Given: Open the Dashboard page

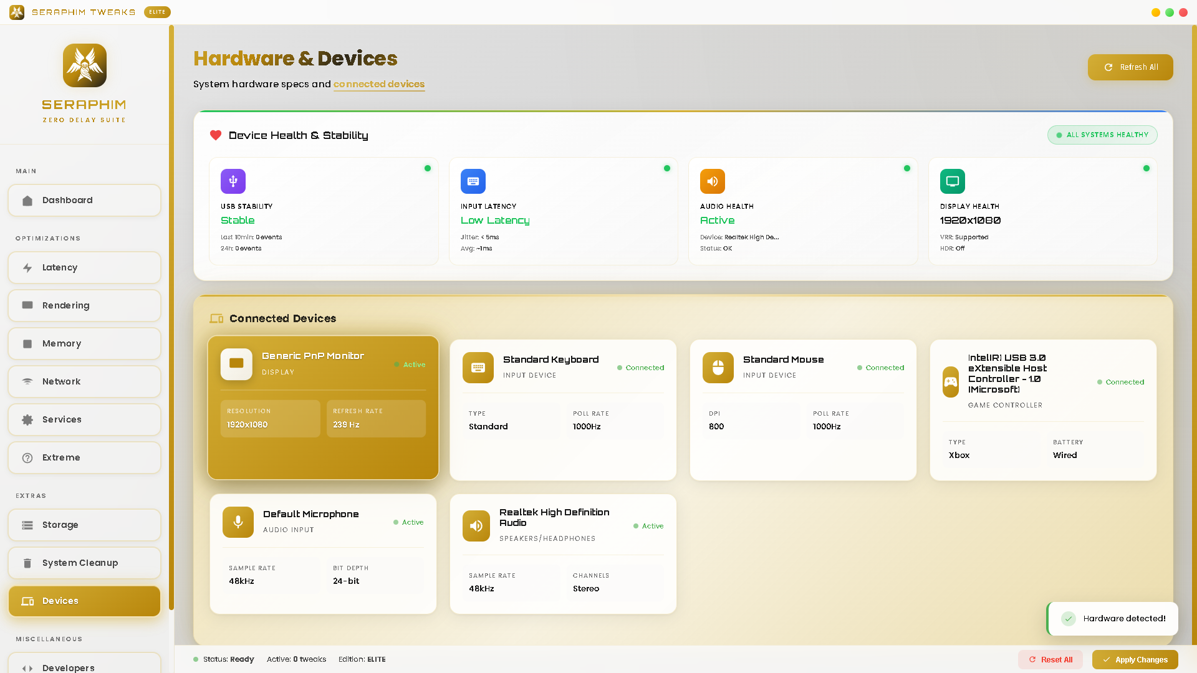Looking at the screenshot, I should (85, 201).
